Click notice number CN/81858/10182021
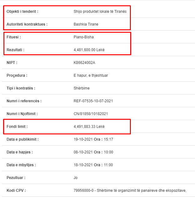The height and width of the screenshot is (203, 195). pyautogui.click(x=91, y=114)
